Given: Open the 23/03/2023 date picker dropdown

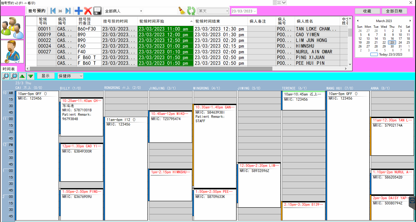Looking at the screenshot, I should (x=255, y=11).
